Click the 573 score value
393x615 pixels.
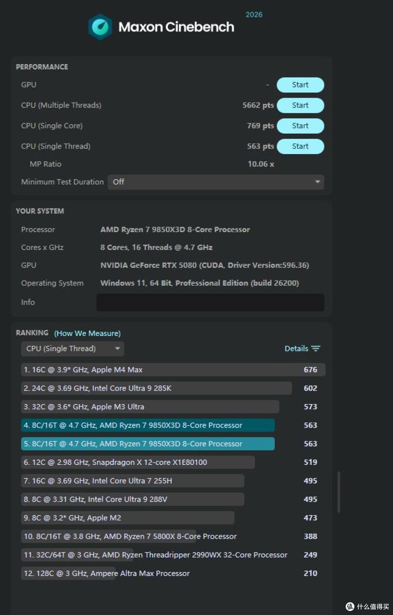click(310, 407)
